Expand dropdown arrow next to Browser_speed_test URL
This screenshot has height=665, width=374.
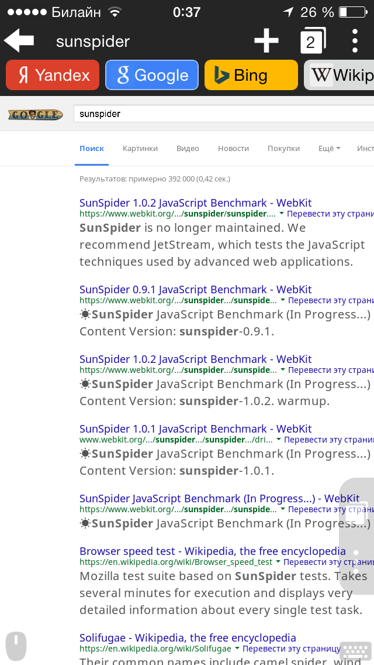278,562
